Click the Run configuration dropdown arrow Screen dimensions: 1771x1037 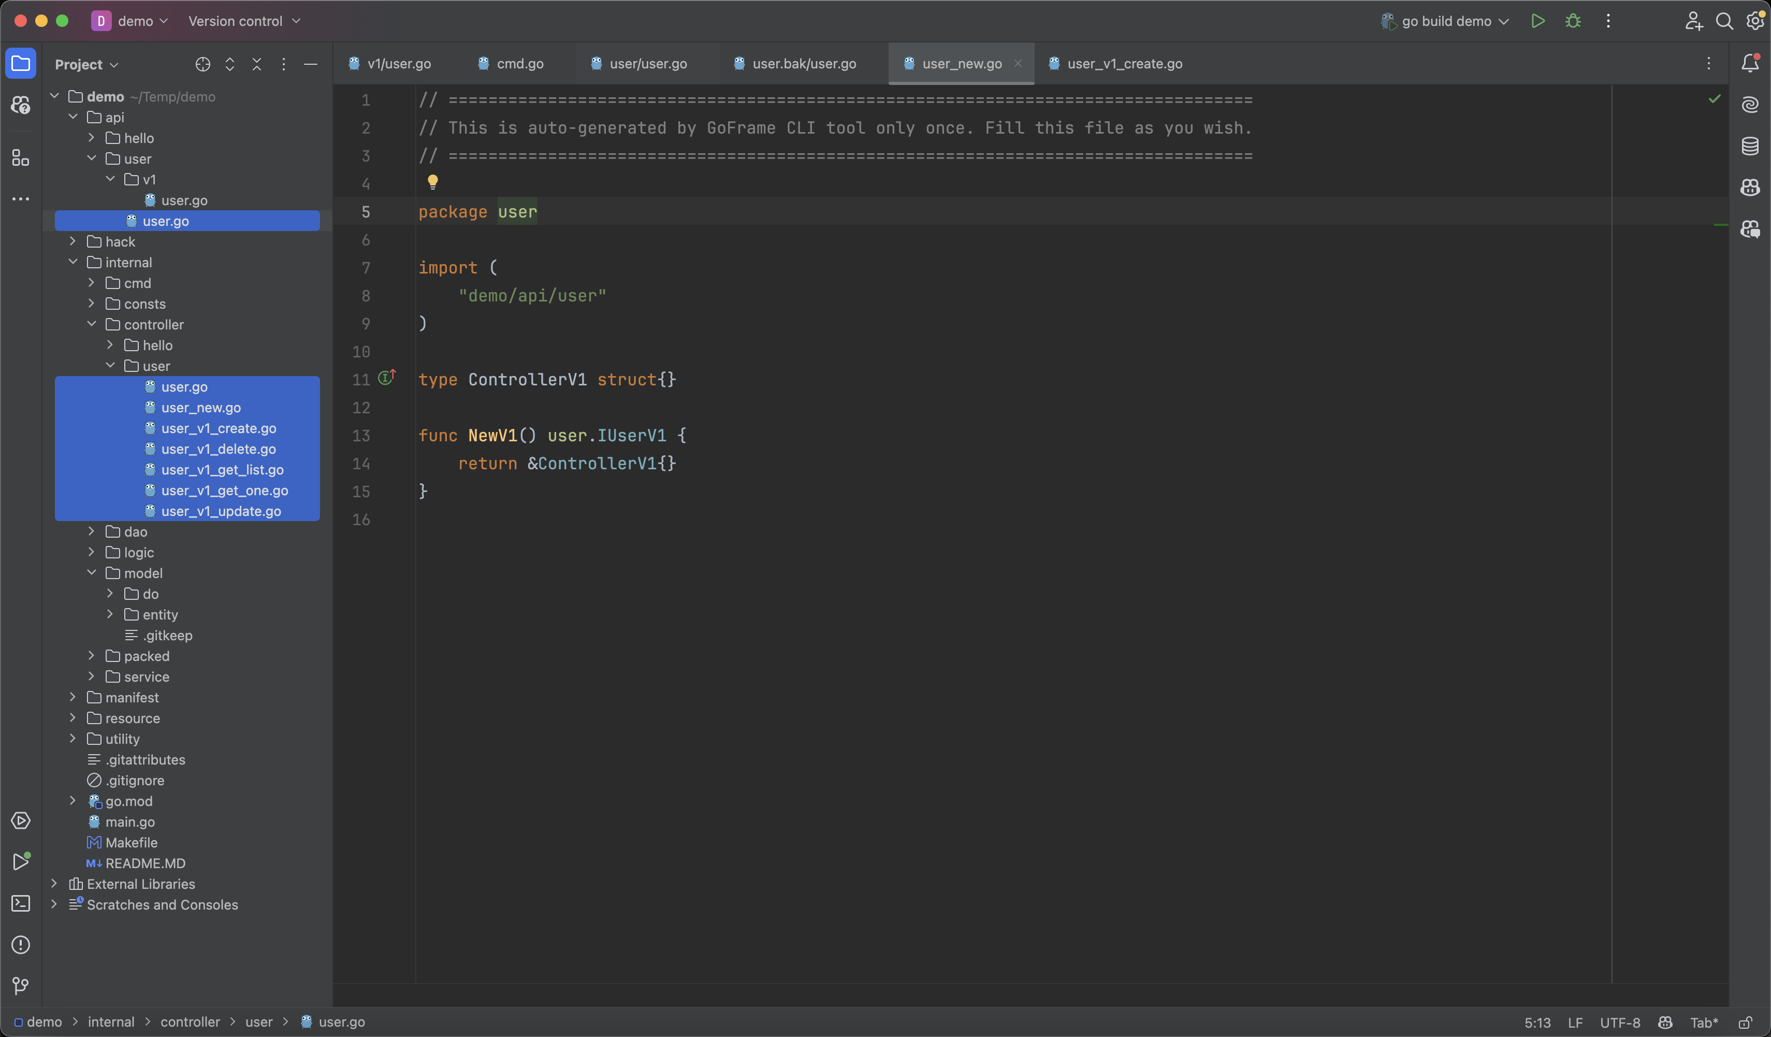tap(1507, 21)
